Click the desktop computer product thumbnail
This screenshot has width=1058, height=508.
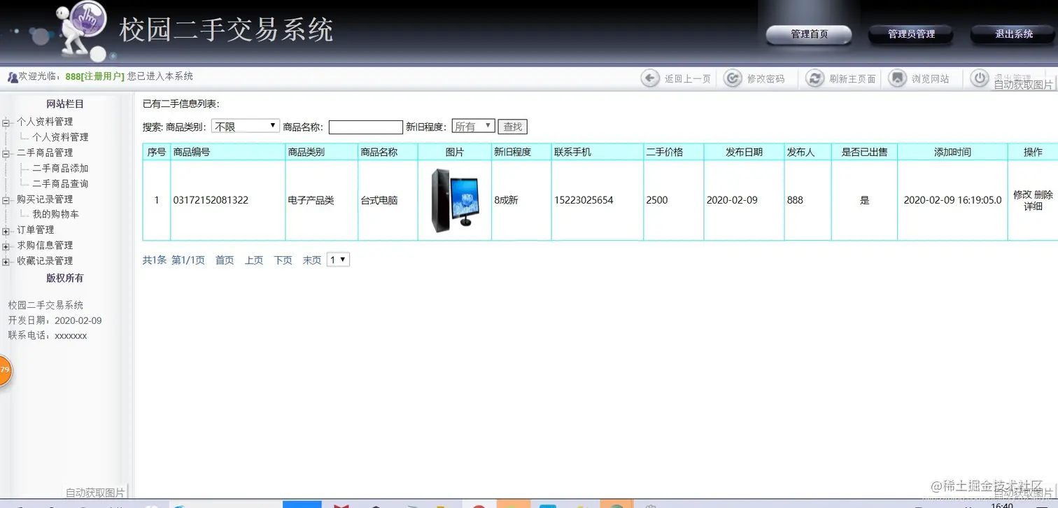click(455, 201)
